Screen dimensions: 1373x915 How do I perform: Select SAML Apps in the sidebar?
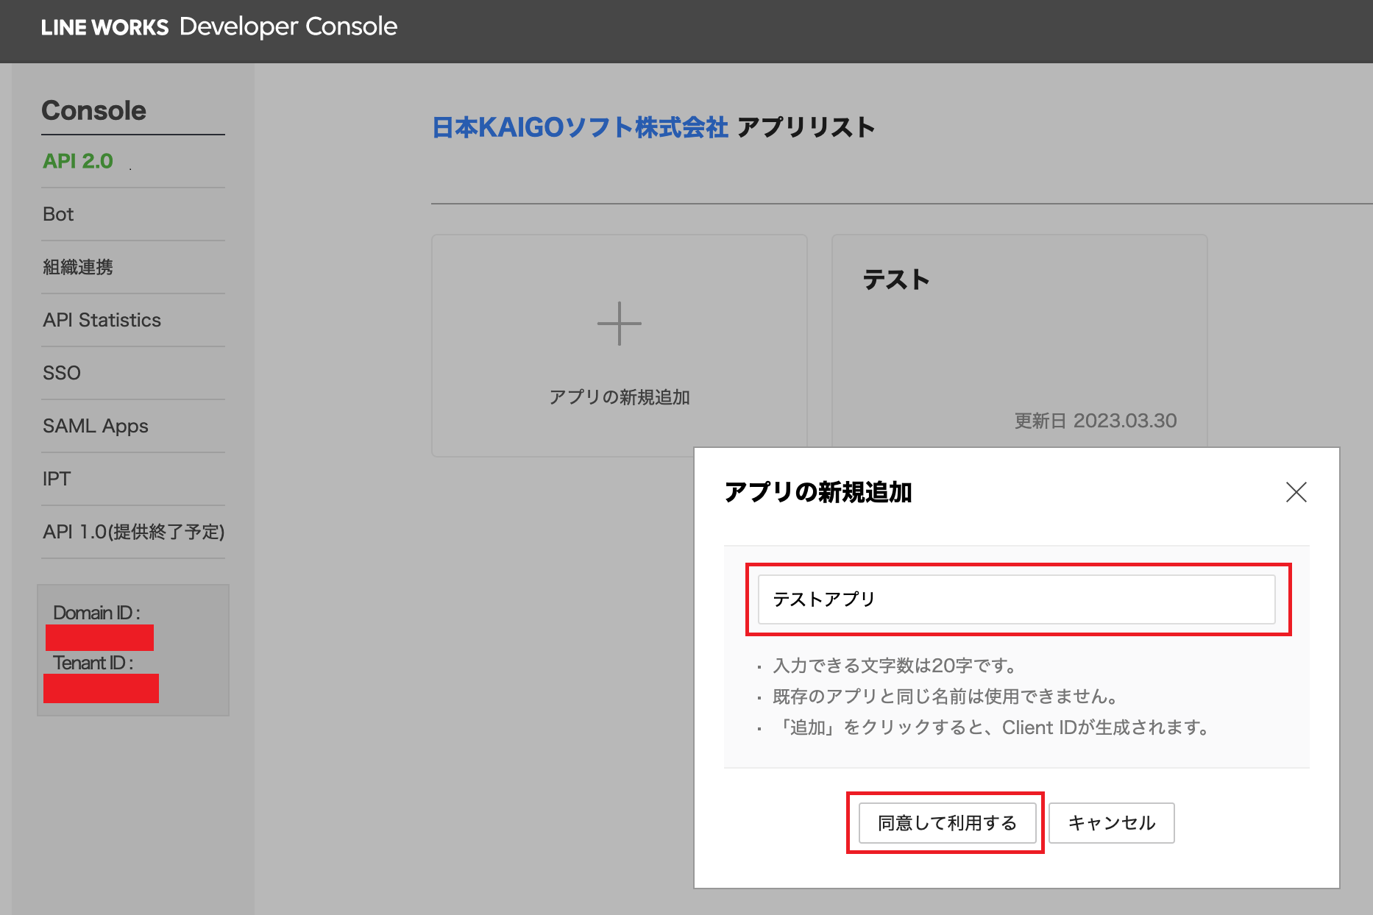(95, 426)
